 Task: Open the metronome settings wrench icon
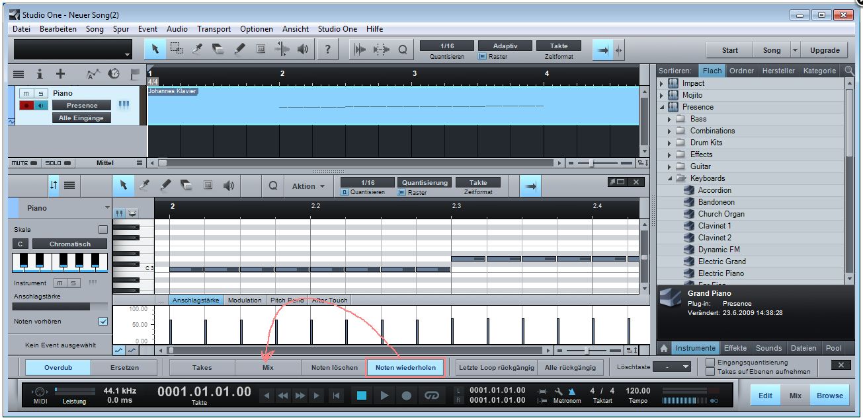(x=559, y=390)
